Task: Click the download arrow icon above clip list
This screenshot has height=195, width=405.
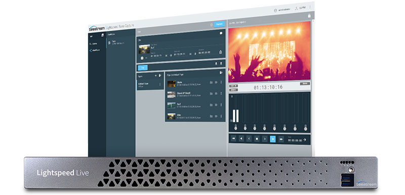Action: [x=216, y=63]
